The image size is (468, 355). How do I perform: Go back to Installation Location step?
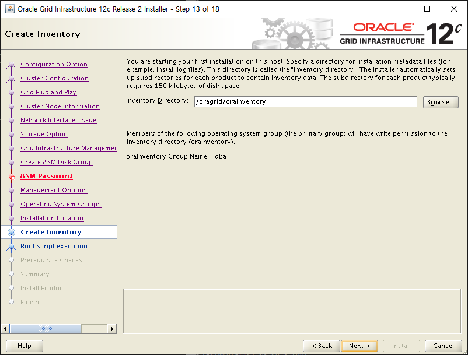pyautogui.click(x=52, y=218)
